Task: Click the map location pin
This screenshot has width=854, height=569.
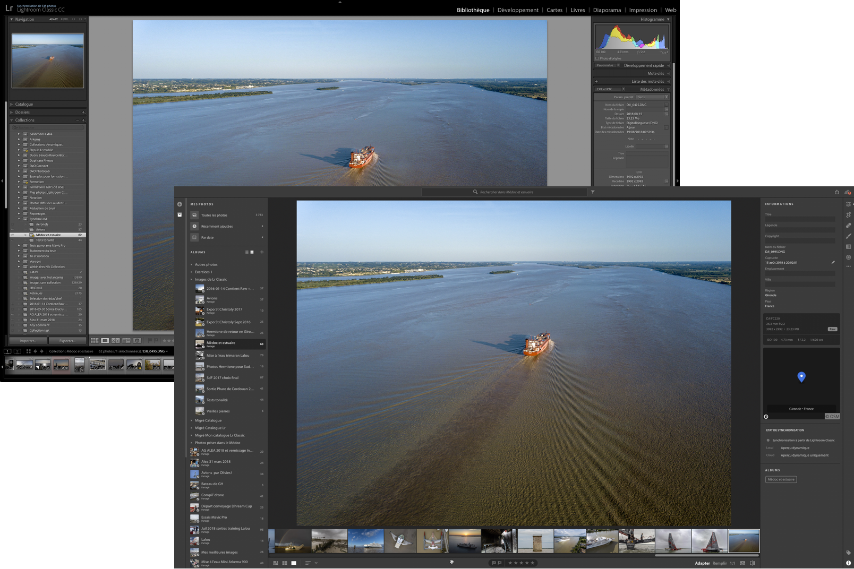Action: coord(801,377)
